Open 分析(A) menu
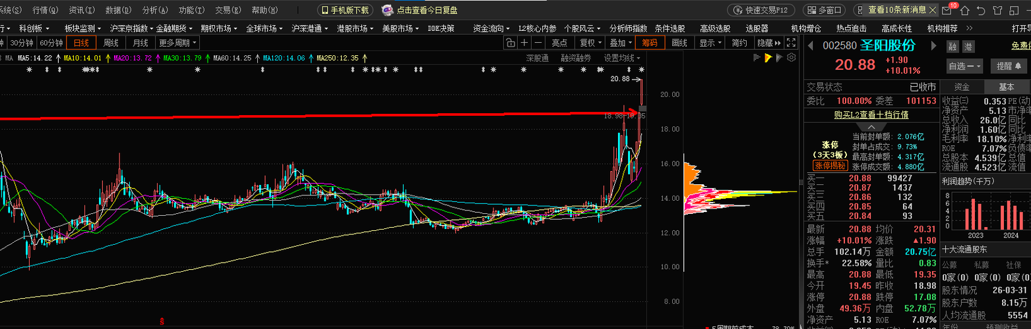The height and width of the screenshot is (329, 1031). [x=155, y=10]
